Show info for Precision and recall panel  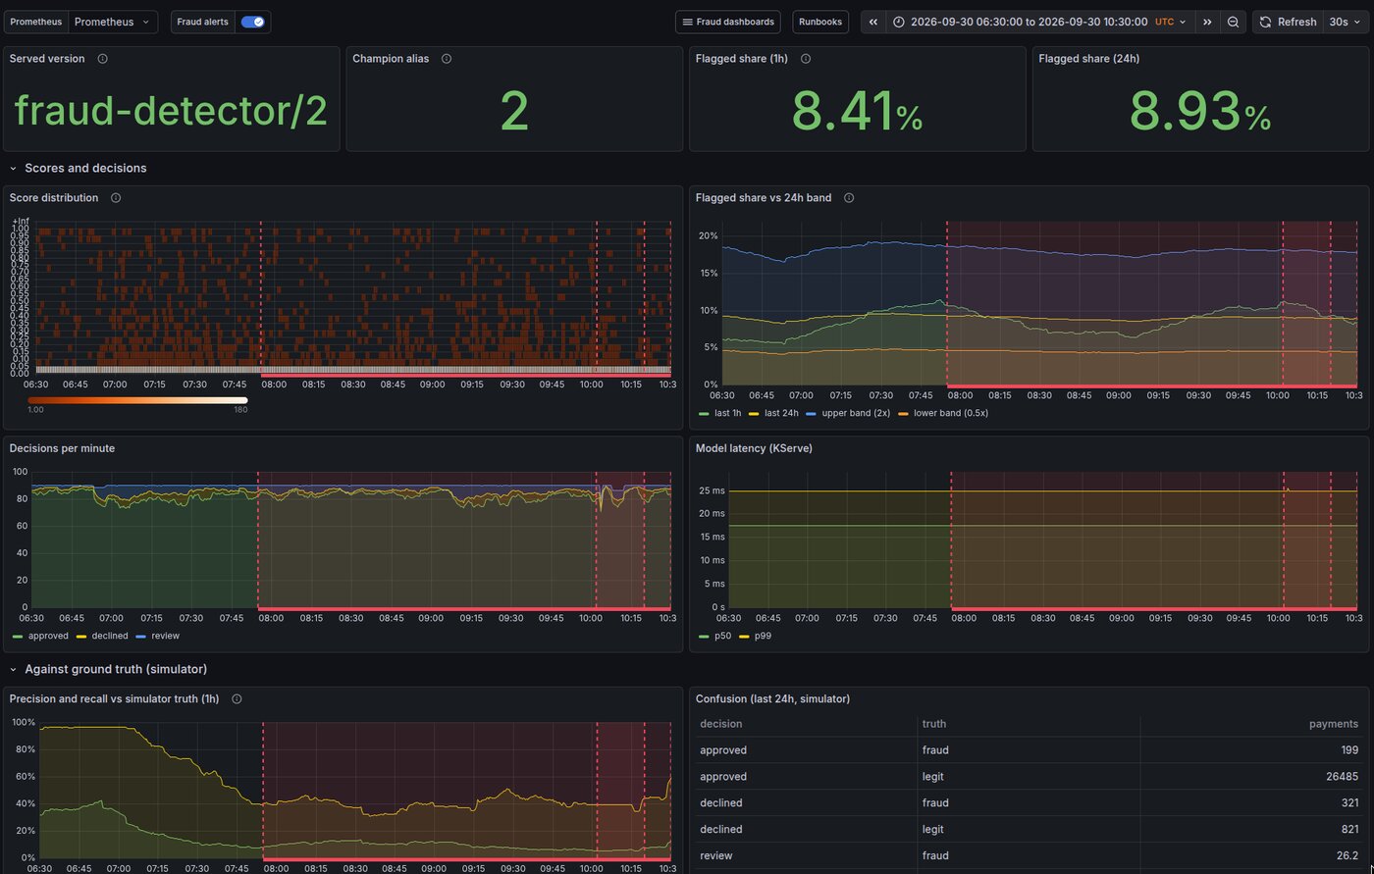click(237, 699)
